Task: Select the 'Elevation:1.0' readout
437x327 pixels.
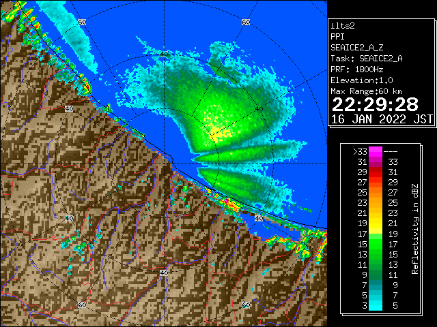Action: click(362, 80)
